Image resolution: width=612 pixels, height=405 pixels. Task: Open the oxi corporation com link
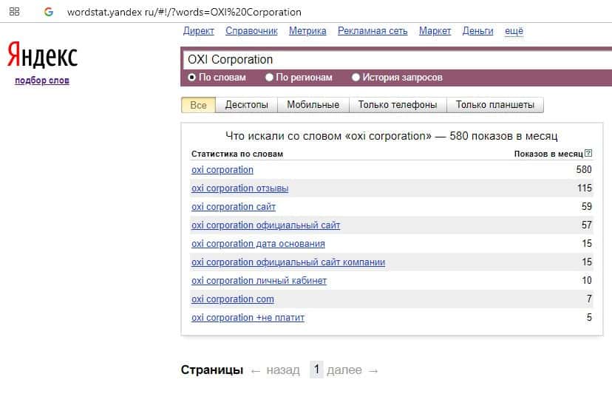tap(233, 299)
